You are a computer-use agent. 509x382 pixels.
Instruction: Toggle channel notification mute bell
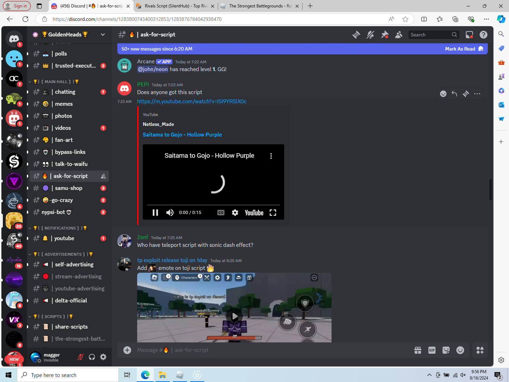(370, 35)
